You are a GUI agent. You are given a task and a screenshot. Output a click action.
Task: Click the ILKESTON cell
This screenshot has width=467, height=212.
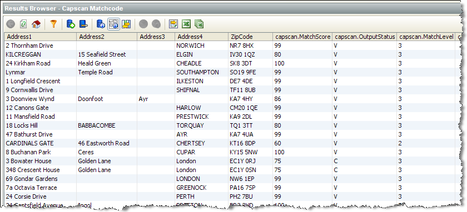pos(201,81)
